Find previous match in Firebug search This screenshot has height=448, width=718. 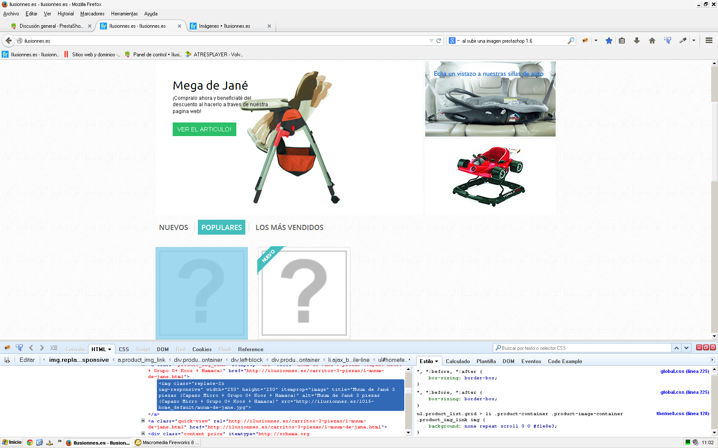click(677, 348)
